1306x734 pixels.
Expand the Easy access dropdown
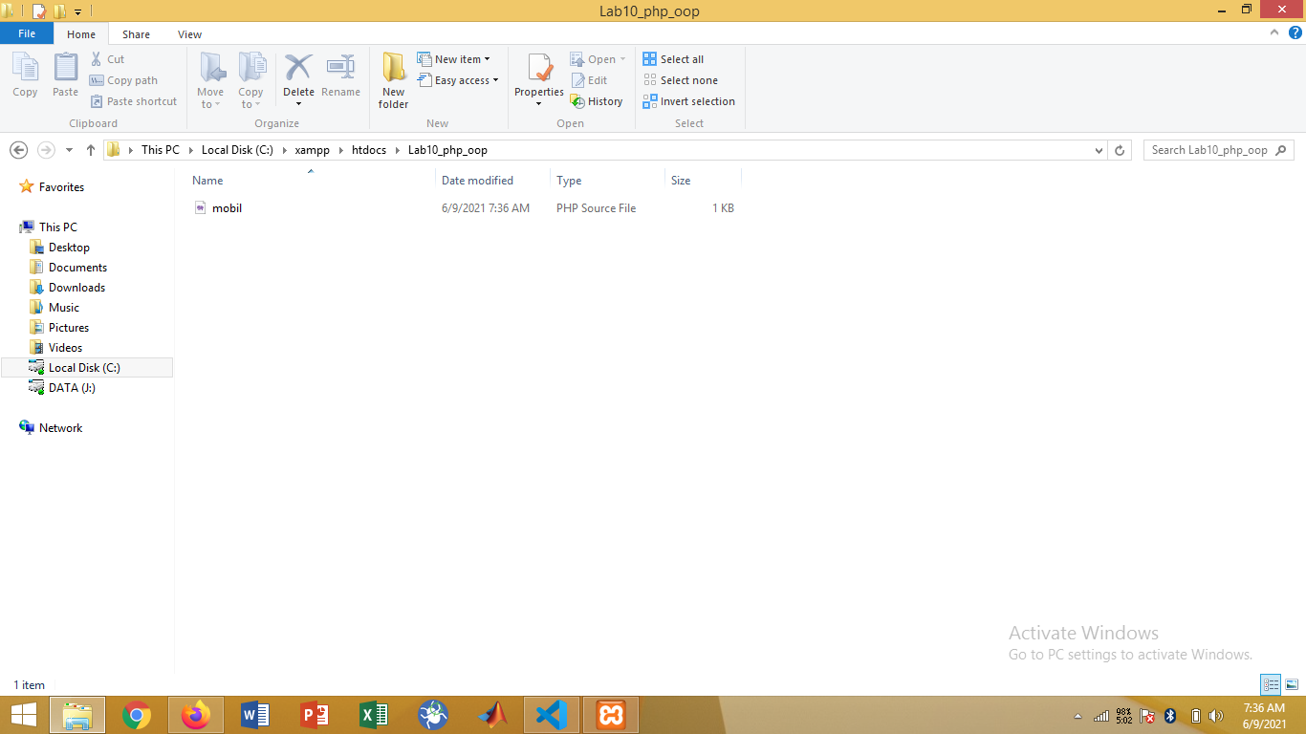pyautogui.click(x=459, y=80)
